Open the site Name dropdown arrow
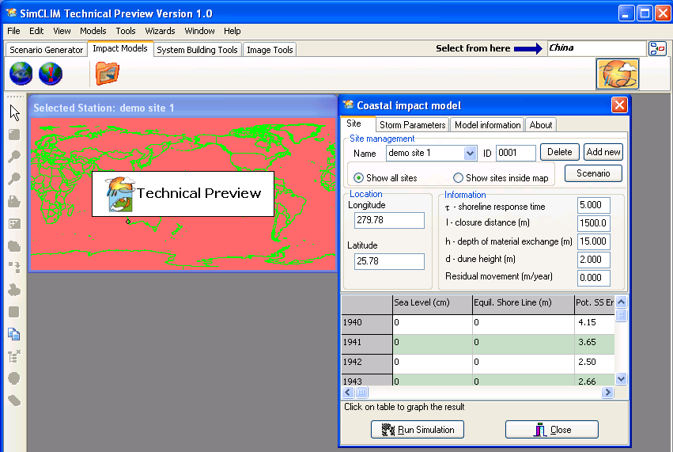 coord(470,153)
